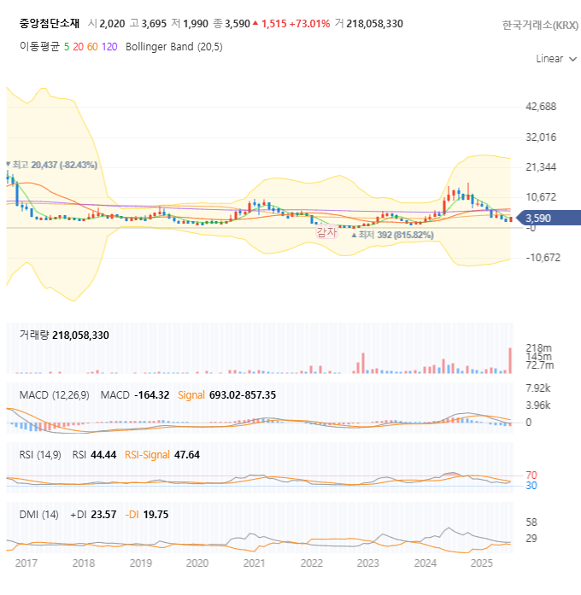Click the 120-day moving average label

(x=109, y=47)
